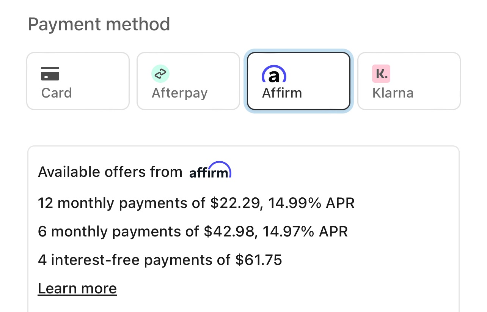Pick the Klarna payment method label
Image resolution: width=487 pixels, height=312 pixels.
click(x=393, y=93)
